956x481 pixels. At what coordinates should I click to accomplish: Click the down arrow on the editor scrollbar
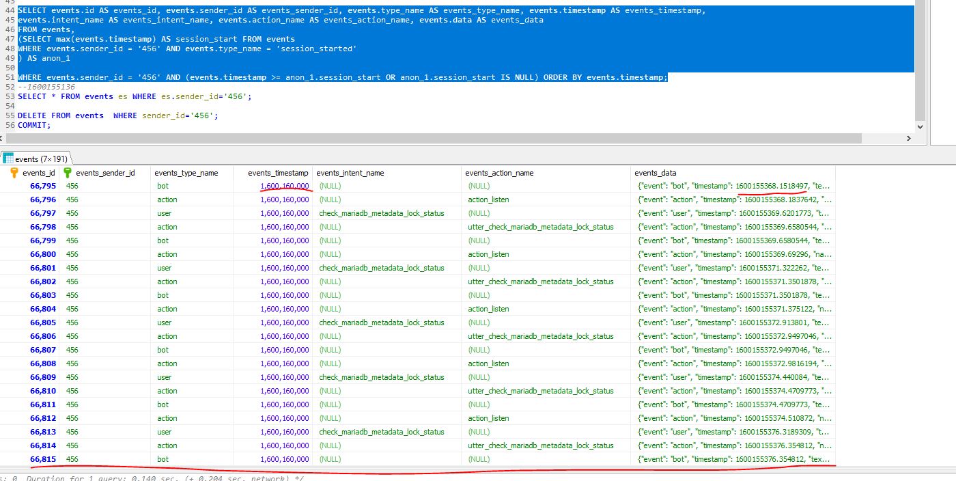pyautogui.click(x=920, y=128)
